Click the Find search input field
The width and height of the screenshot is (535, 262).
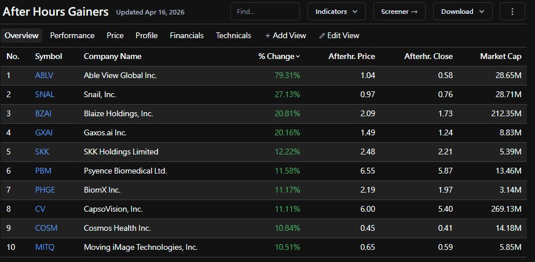click(265, 12)
